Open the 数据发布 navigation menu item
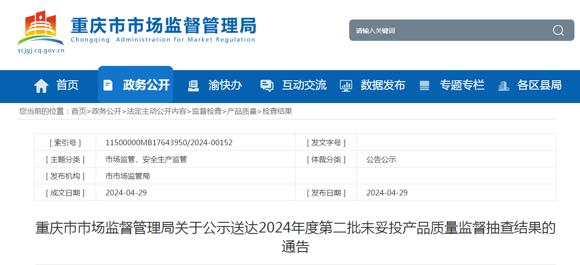The image size is (580, 265). click(x=383, y=85)
